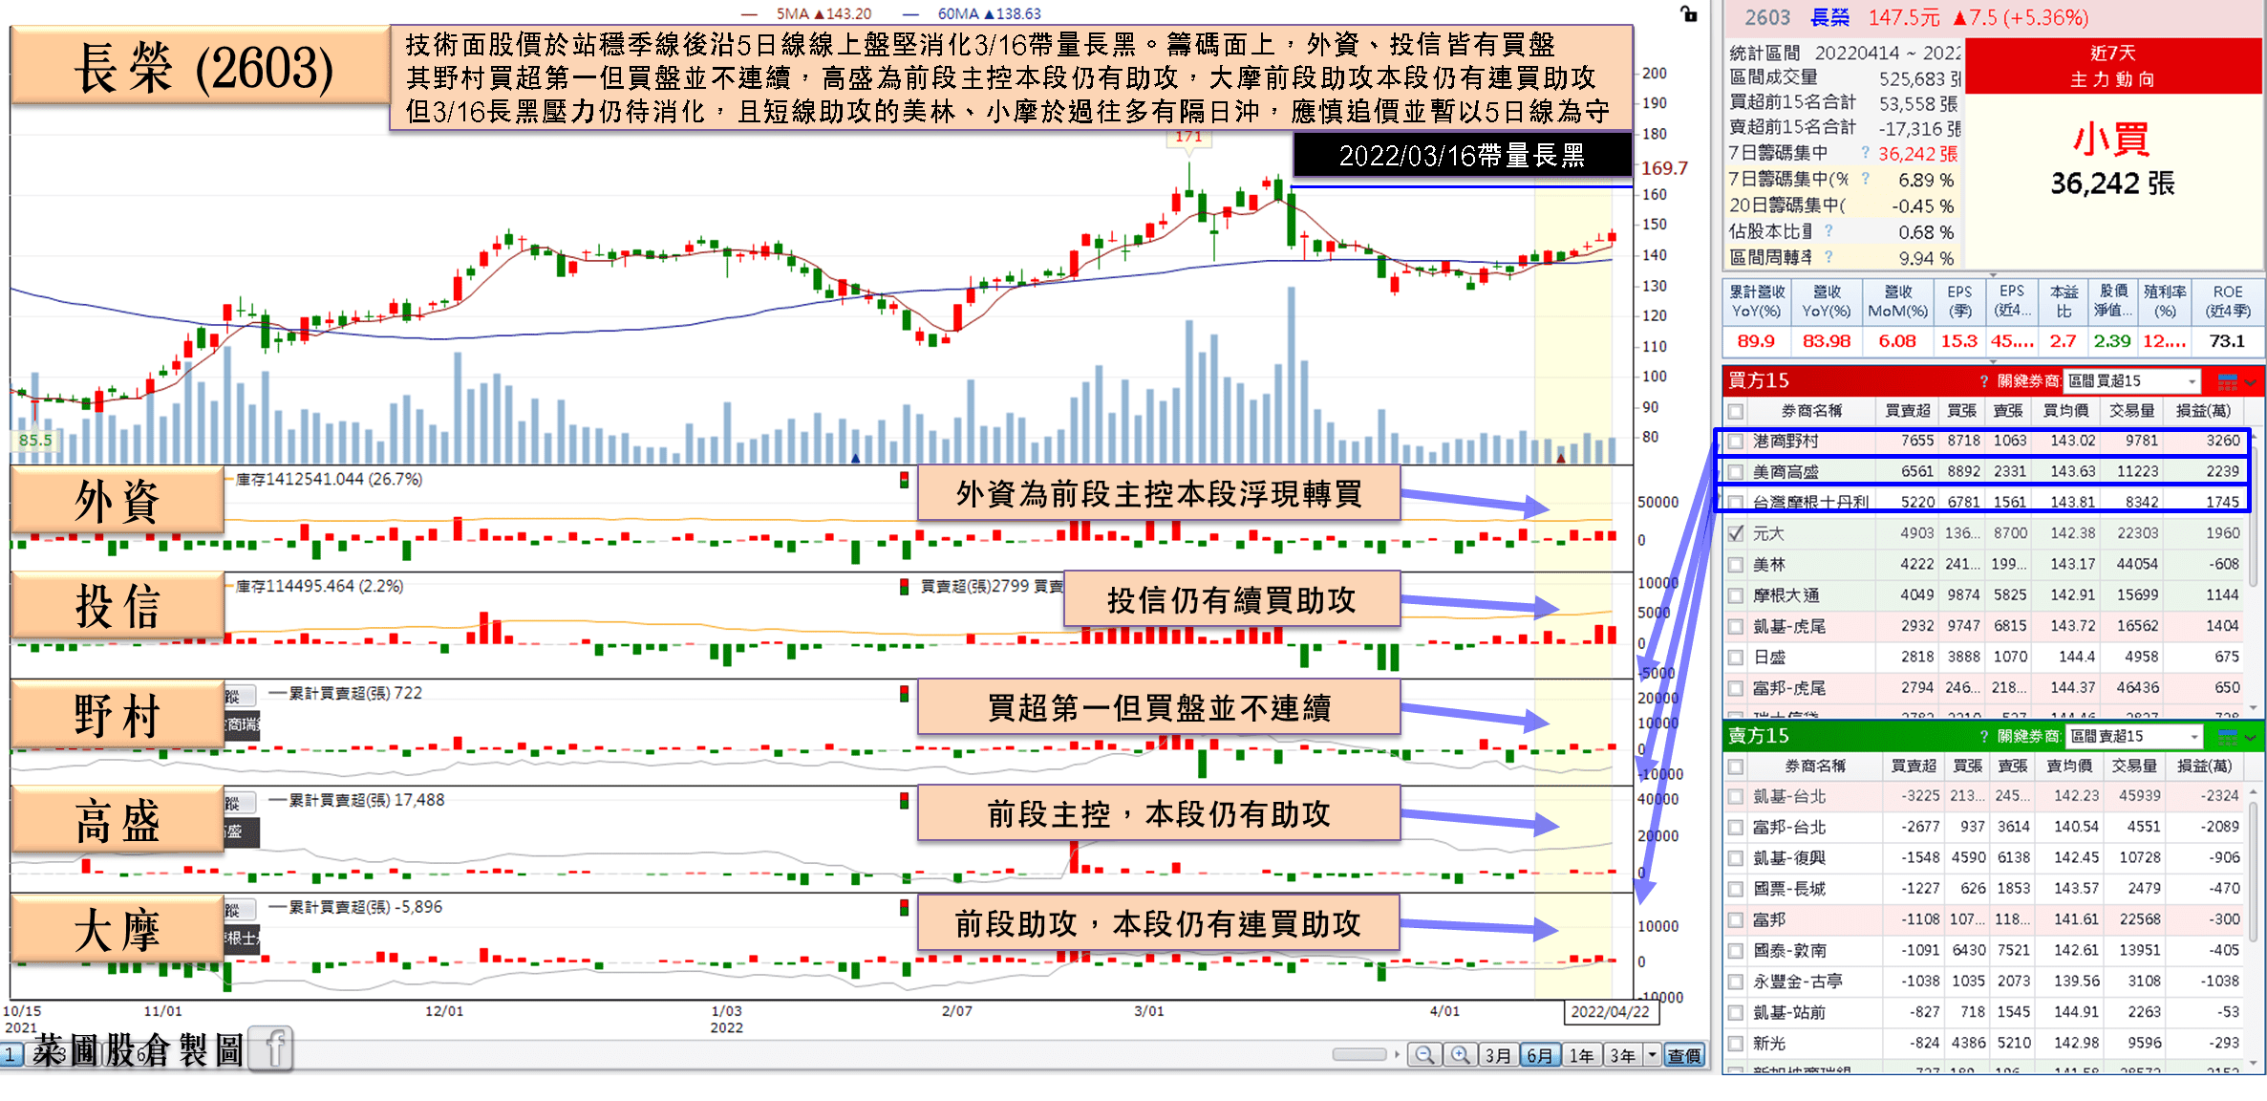Click the scroll-up arrow of the 賣方15 list
Viewport: 2267px width, 1101px height.
point(2255,791)
